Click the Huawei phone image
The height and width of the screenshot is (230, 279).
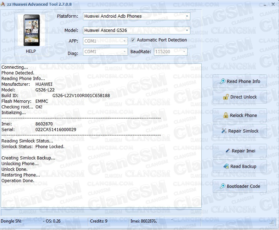(32, 30)
